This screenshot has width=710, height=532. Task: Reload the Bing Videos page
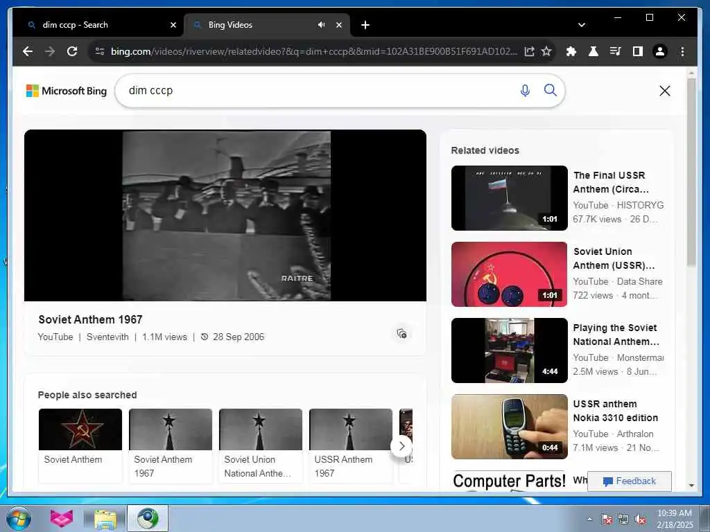(x=72, y=51)
